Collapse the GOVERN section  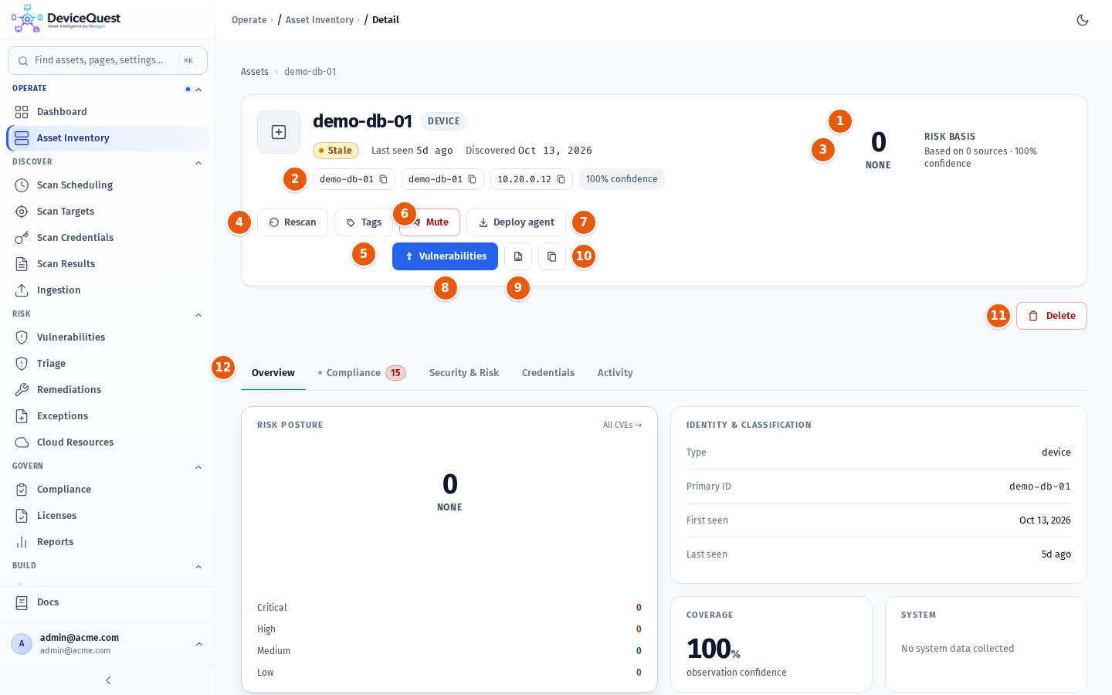(x=198, y=467)
